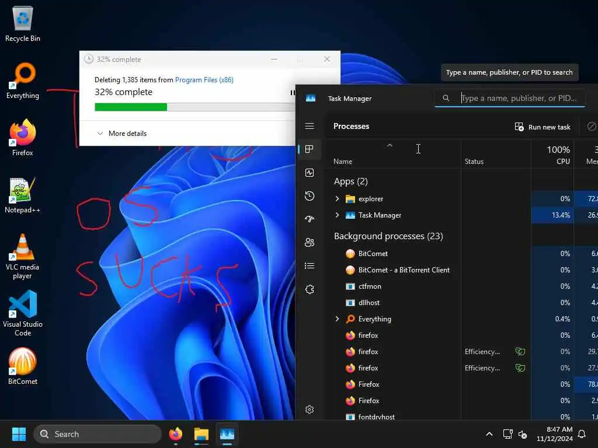Image resolution: width=598 pixels, height=448 pixels.
Task: Click the BitComet process icon
Action: (x=350, y=254)
